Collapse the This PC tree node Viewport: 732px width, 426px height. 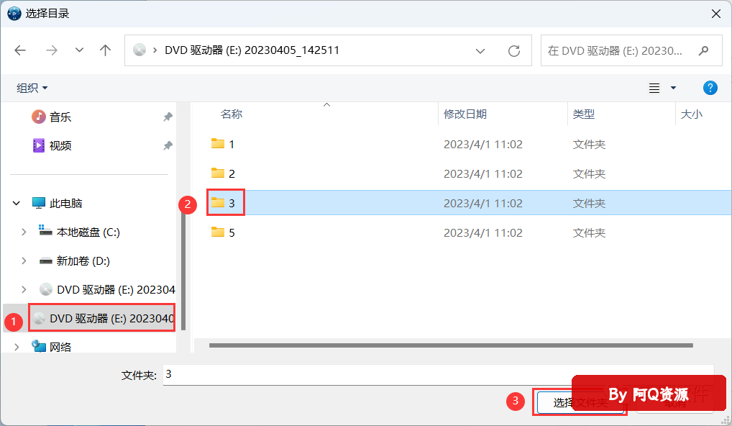coord(17,204)
